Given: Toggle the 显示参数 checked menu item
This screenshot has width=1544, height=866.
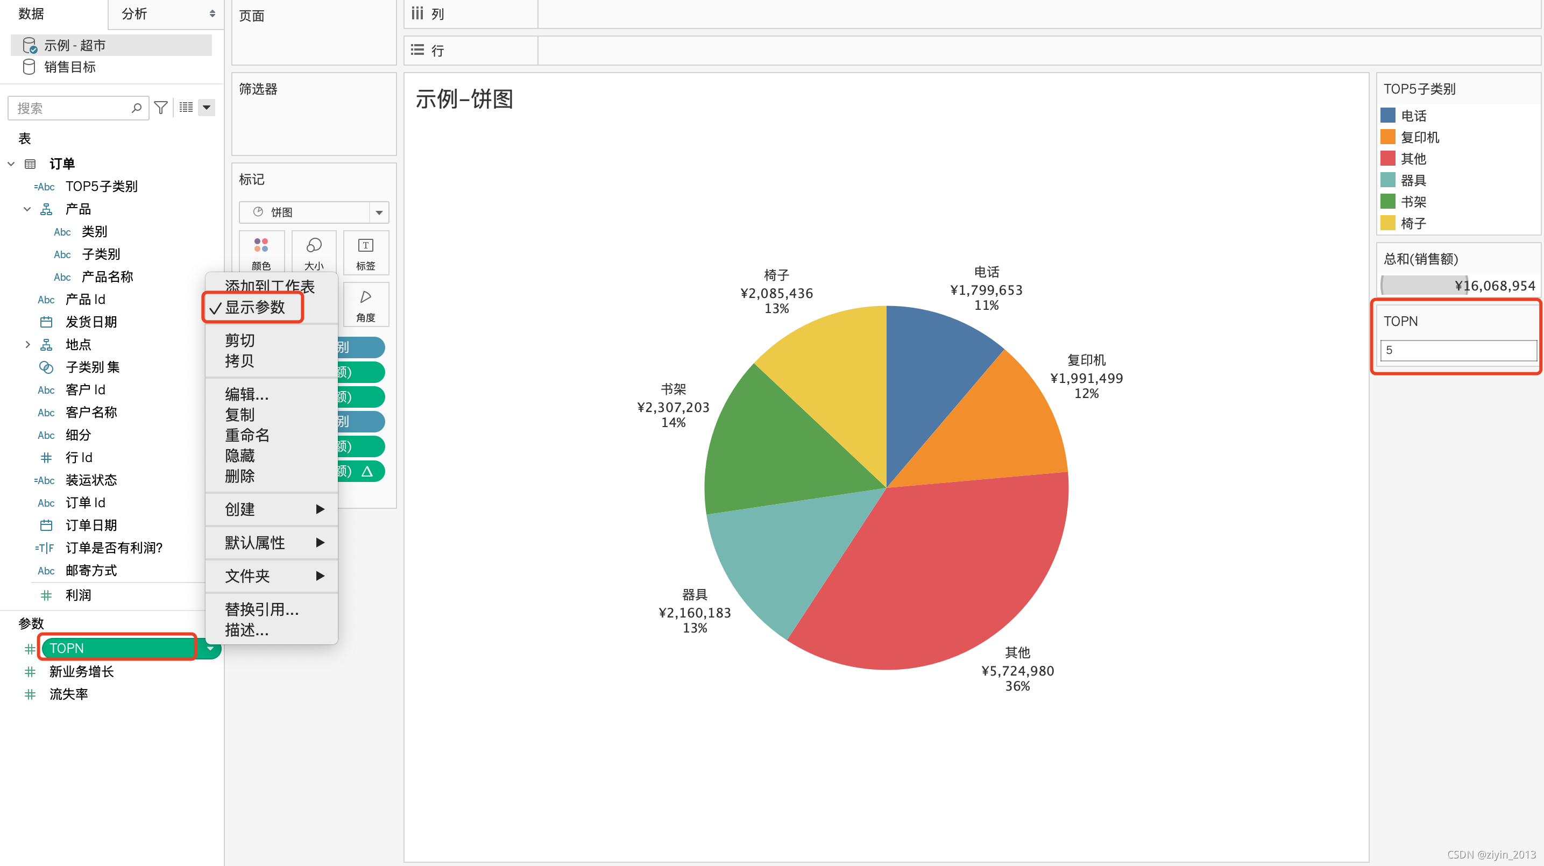Looking at the screenshot, I should point(254,308).
